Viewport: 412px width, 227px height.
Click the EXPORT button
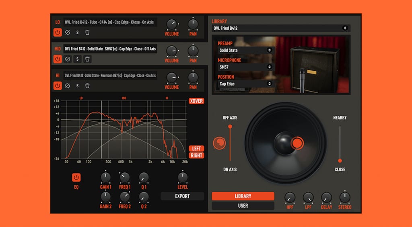click(x=182, y=196)
